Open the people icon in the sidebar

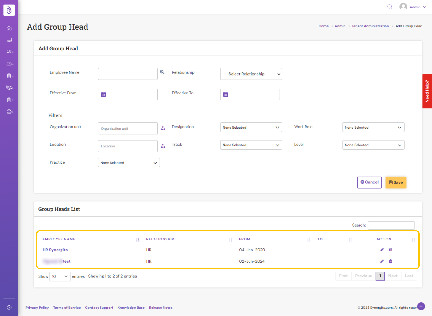[10, 52]
